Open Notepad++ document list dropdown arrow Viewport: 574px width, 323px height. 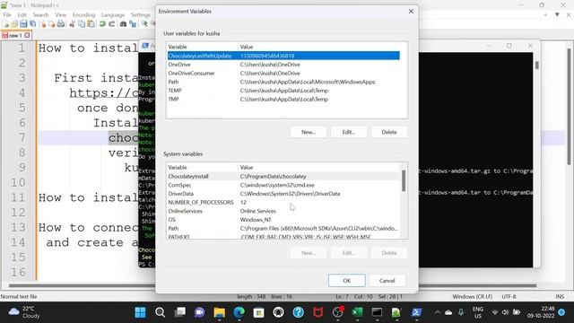pos(557,14)
